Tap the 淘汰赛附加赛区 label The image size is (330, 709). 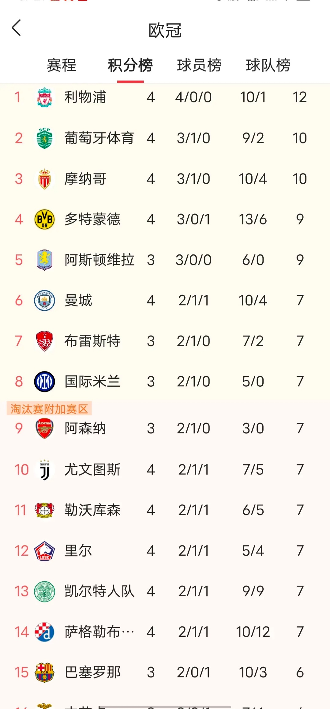pyautogui.click(x=49, y=409)
